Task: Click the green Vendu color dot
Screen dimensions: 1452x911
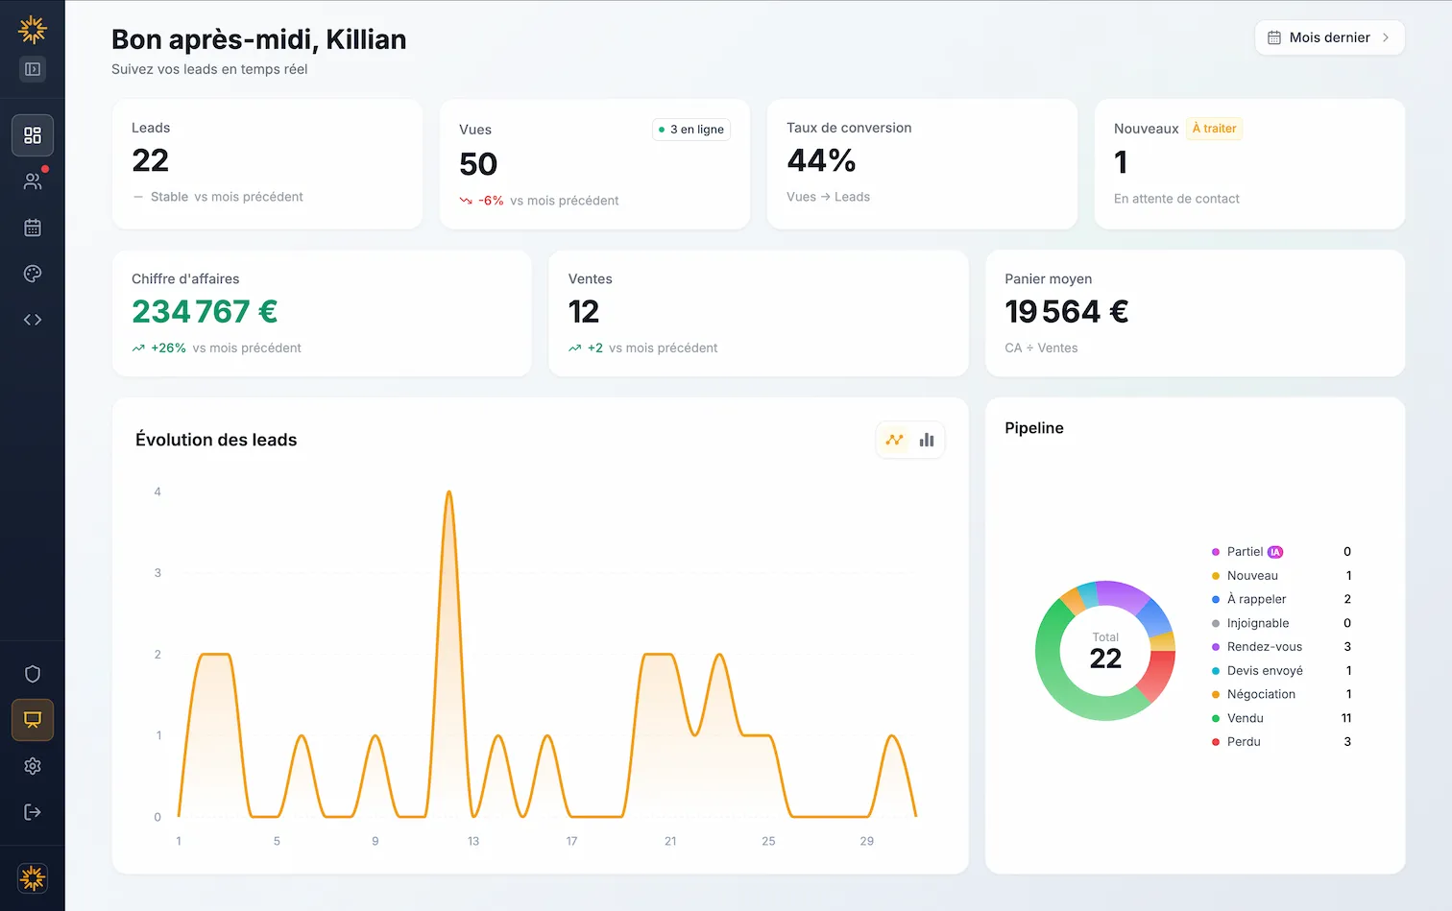Action: pyautogui.click(x=1216, y=717)
